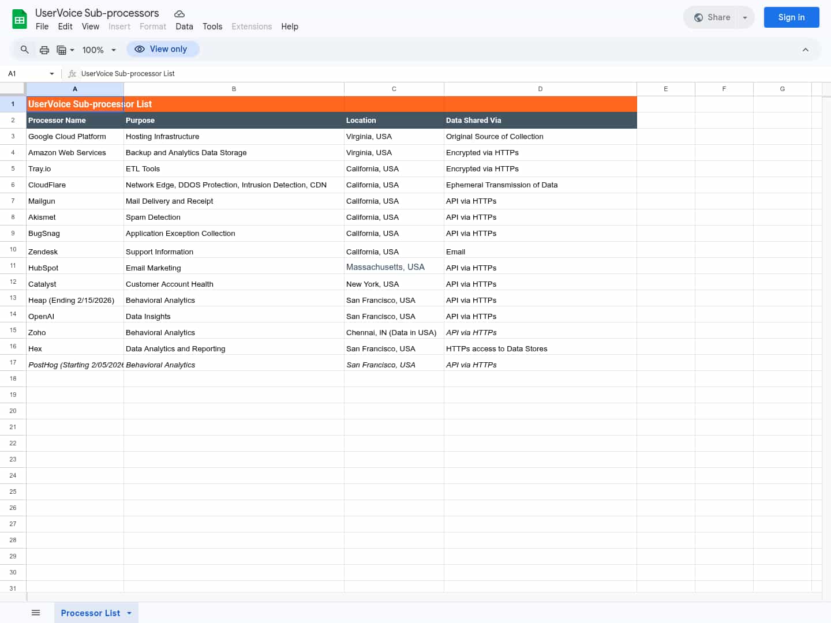Open the search magnifier tool

(24, 50)
